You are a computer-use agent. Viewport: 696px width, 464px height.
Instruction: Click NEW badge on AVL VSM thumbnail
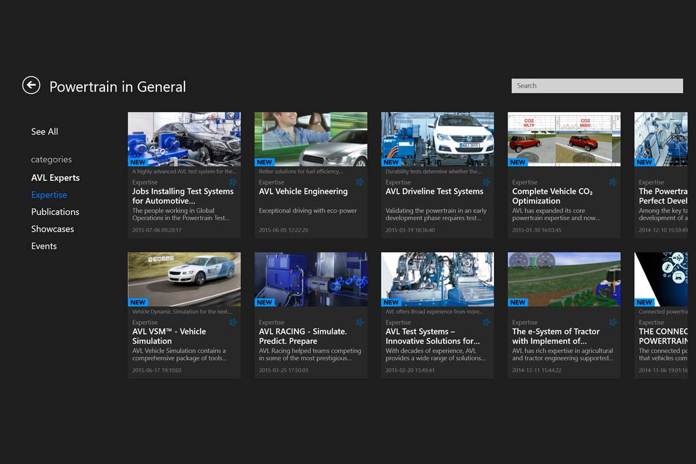[138, 302]
